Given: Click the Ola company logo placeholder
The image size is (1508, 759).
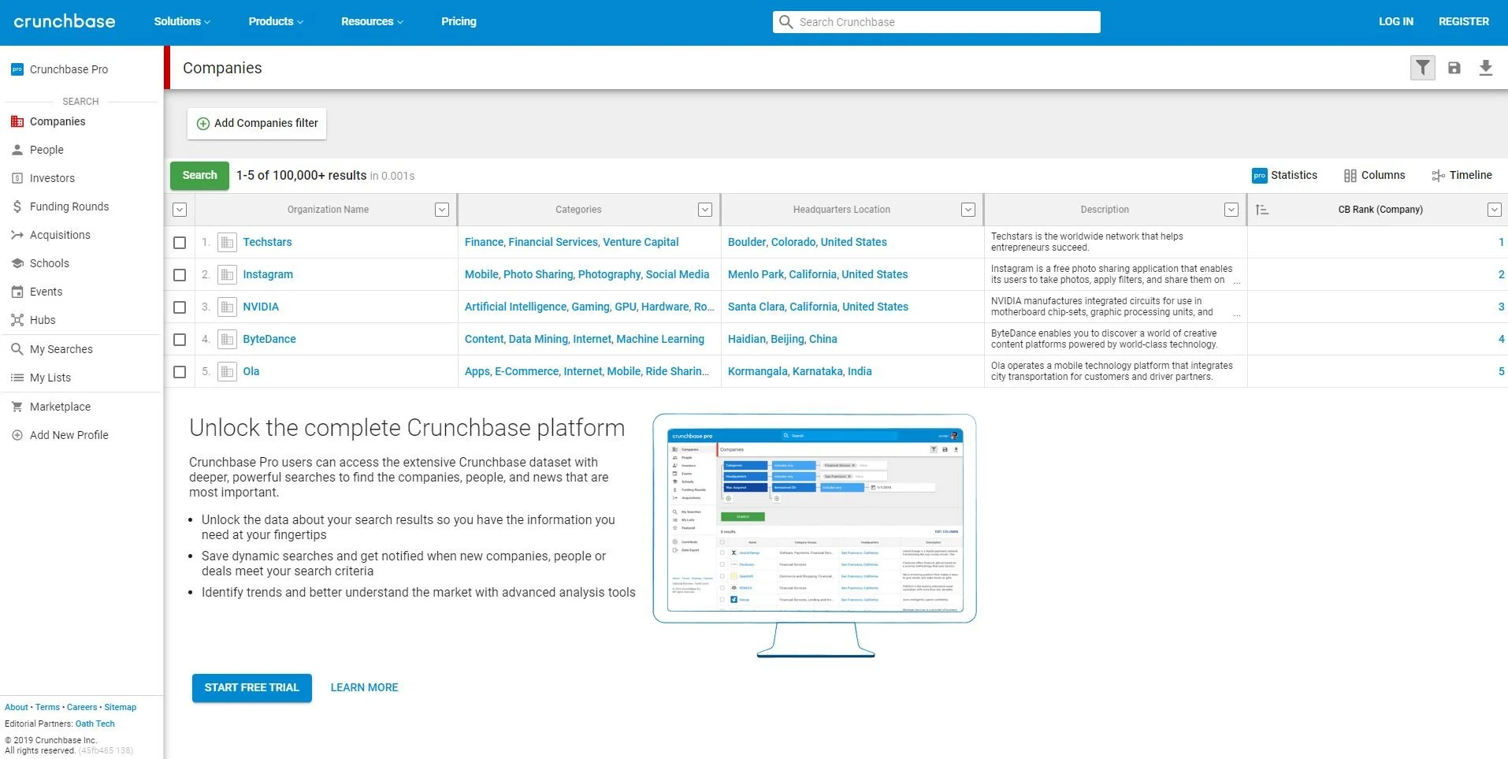Looking at the screenshot, I should [227, 371].
